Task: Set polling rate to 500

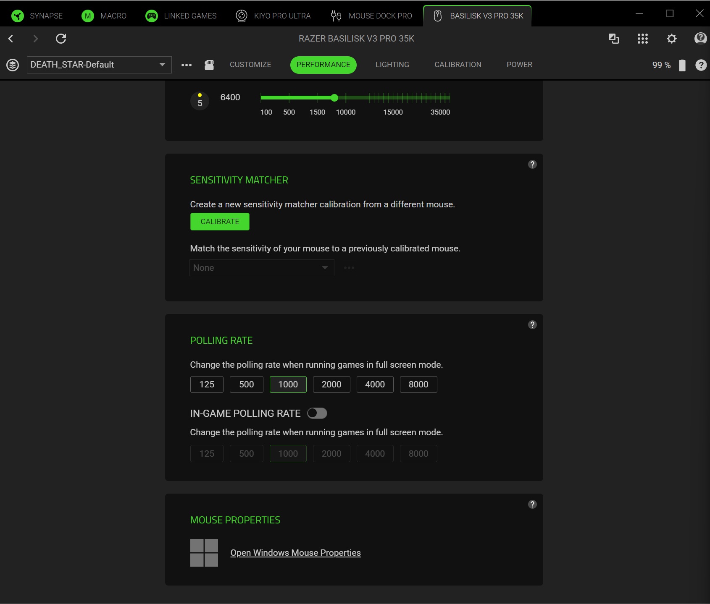Action: (x=247, y=384)
